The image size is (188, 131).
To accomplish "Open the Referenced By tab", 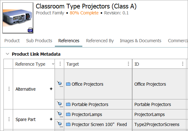I will (100, 41).
